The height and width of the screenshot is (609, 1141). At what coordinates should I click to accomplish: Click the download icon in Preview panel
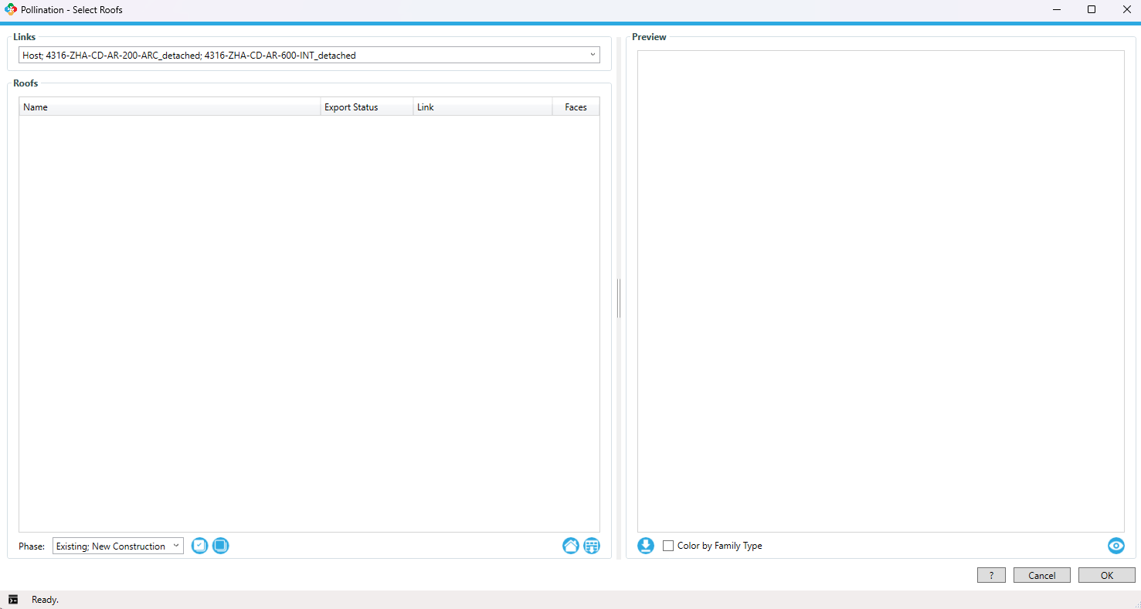[x=646, y=546]
